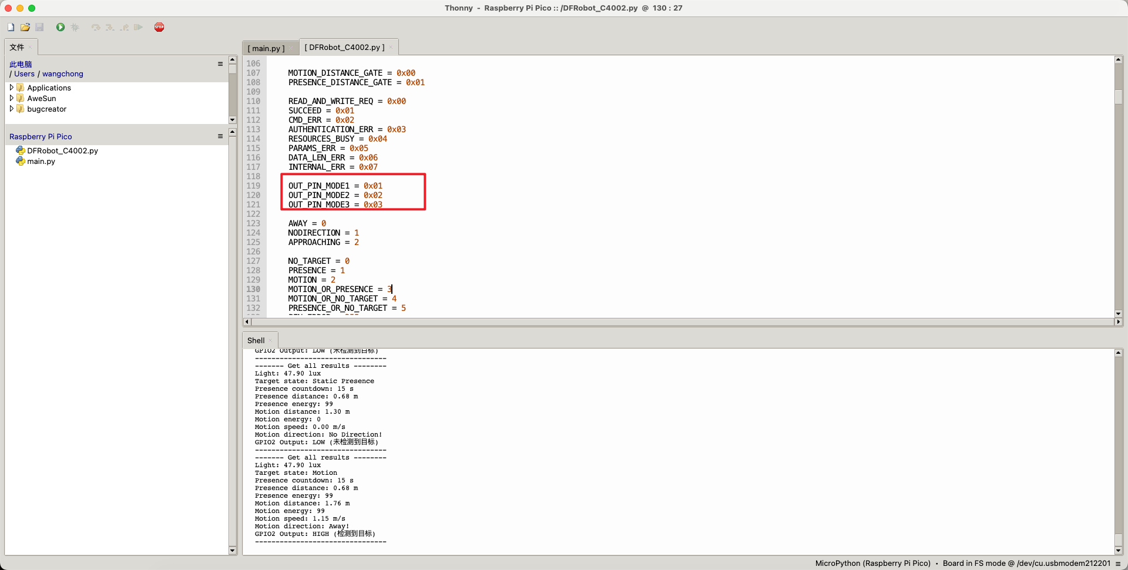The width and height of the screenshot is (1128, 570).
Task: Click 'Target state: Motion' in Shell
Action: 296,472
